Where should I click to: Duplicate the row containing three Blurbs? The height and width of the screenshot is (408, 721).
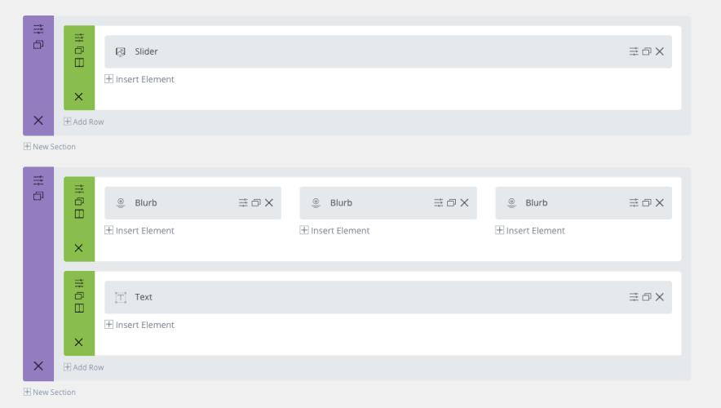79,202
